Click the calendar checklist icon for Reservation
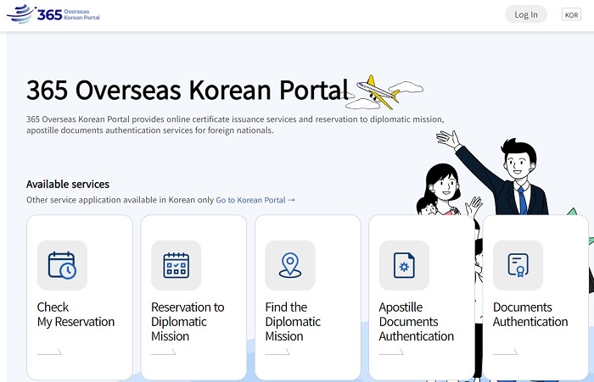Image resolution: width=594 pixels, height=382 pixels. click(176, 265)
